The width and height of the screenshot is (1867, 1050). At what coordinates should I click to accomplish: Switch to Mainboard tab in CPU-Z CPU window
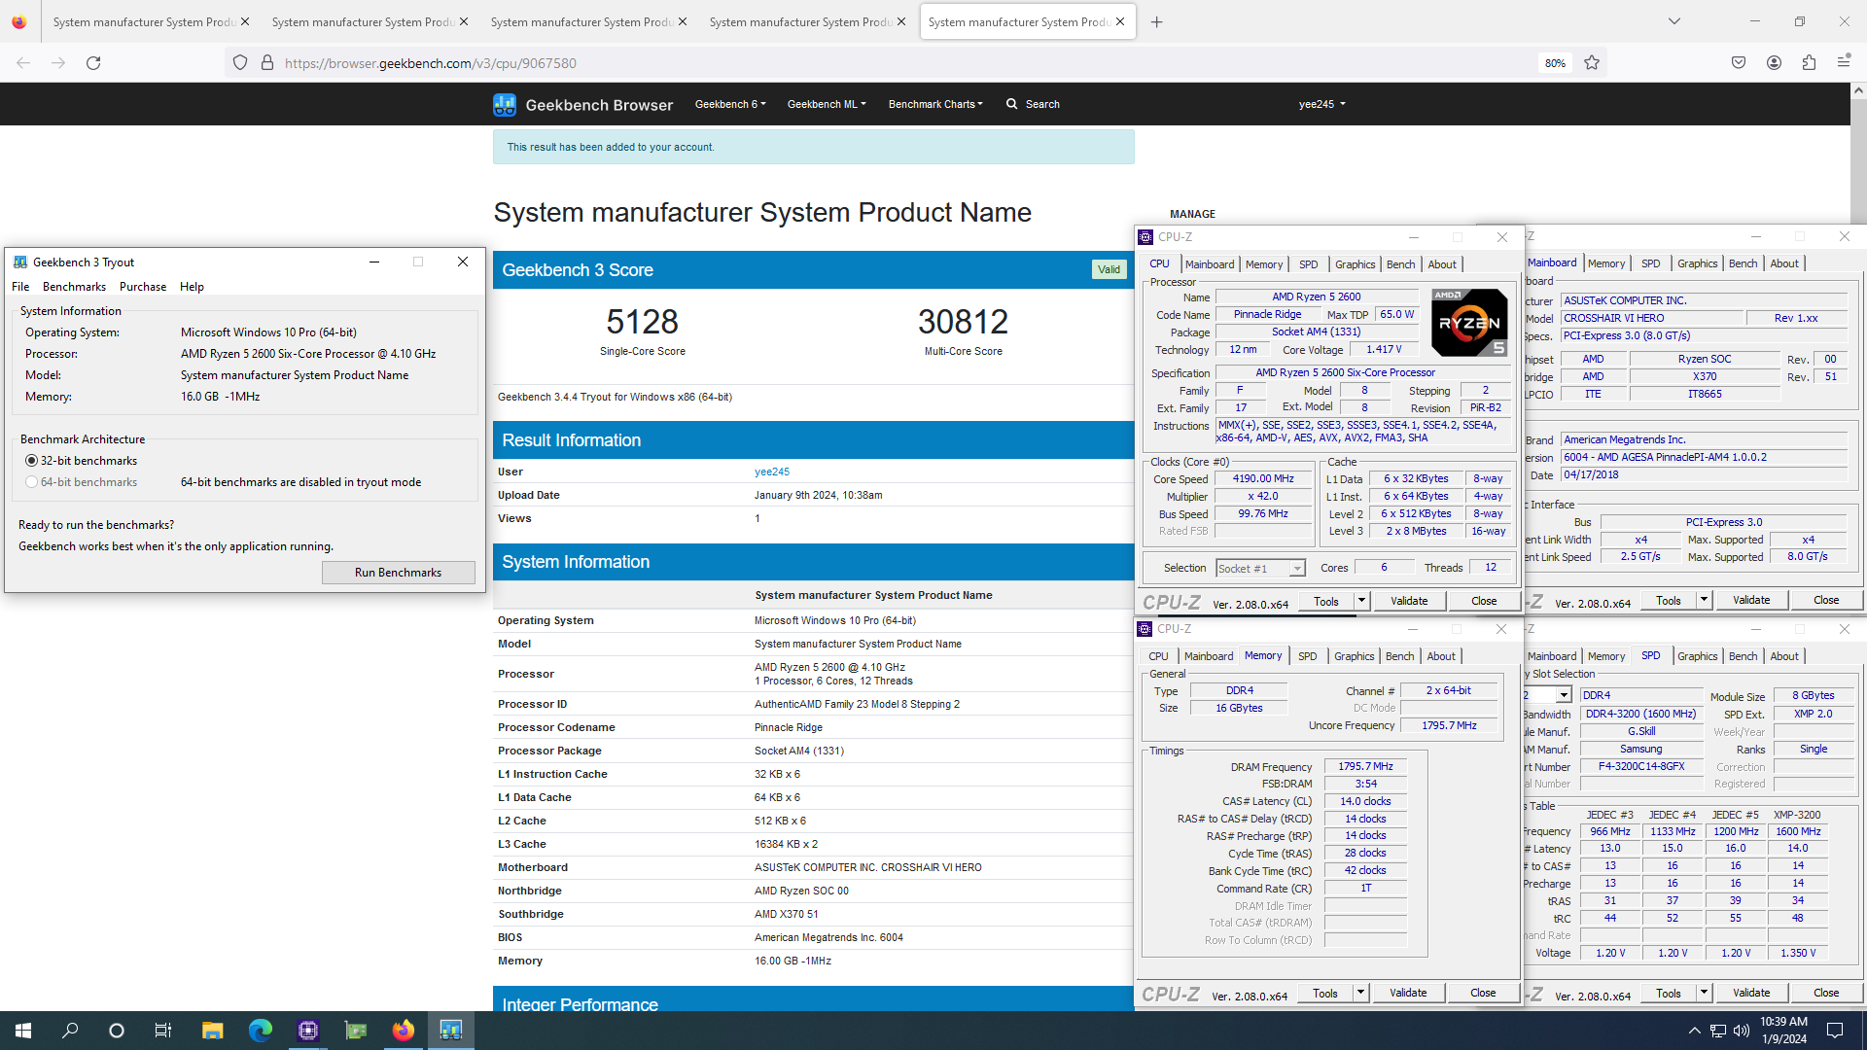coord(1210,264)
